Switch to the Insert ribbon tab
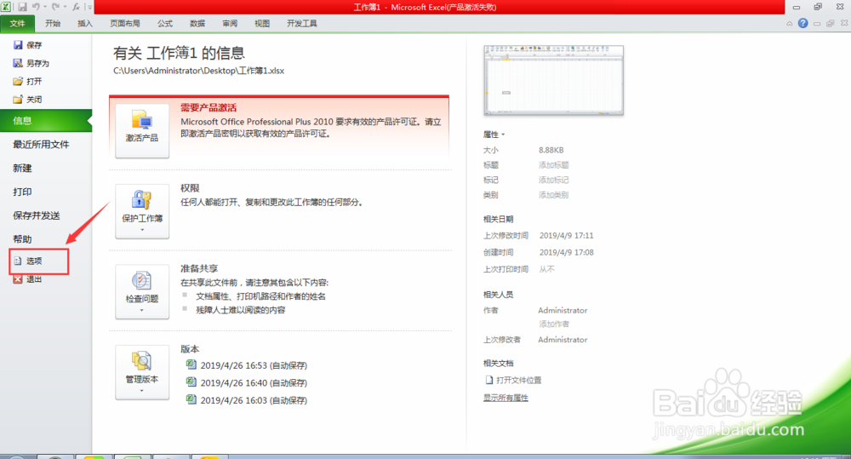Viewport: 851px width, 459px height. (85, 23)
